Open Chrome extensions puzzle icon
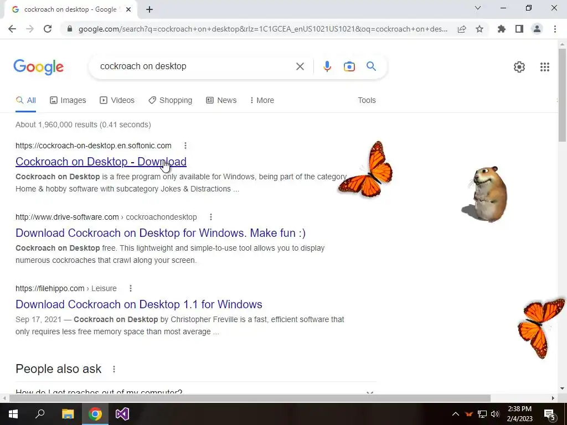Image resolution: width=567 pixels, height=425 pixels. [x=502, y=29]
